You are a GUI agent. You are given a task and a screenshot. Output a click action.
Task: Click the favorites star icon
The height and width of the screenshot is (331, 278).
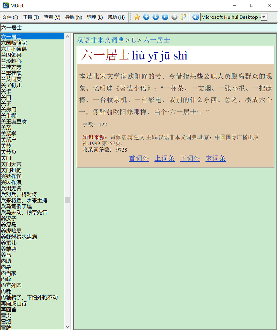pyautogui.click(x=137, y=17)
